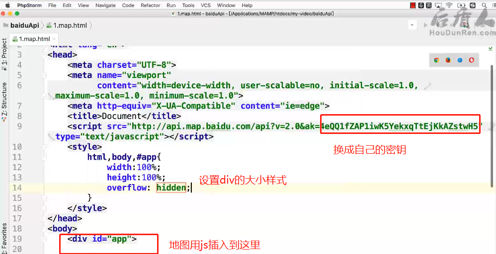This screenshot has width=496, height=254.
Task: Click the fold end marker on line 15
Action: pyautogui.click(x=44, y=198)
